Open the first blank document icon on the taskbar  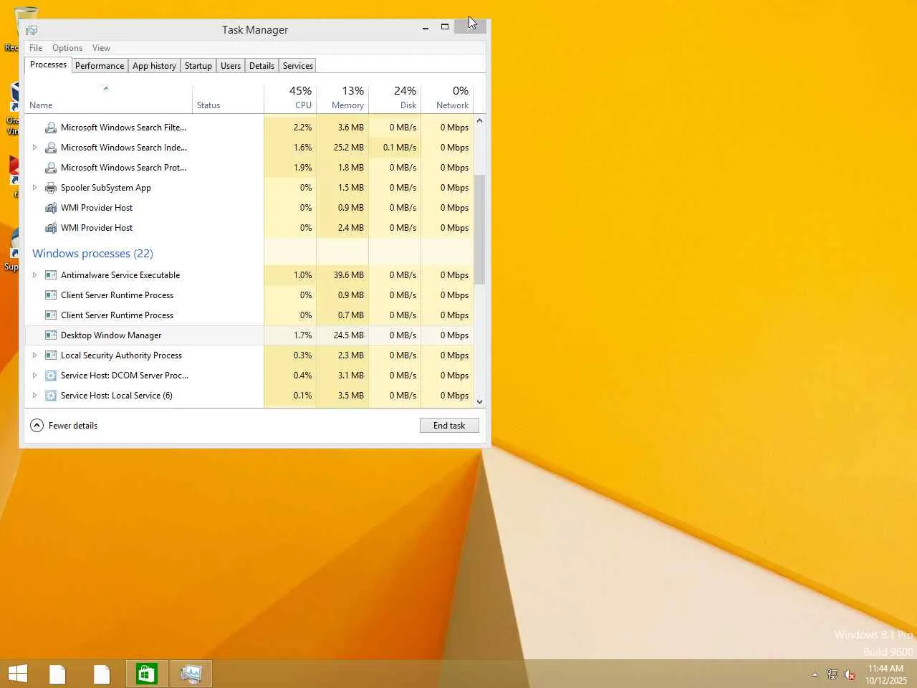click(57, 674)
